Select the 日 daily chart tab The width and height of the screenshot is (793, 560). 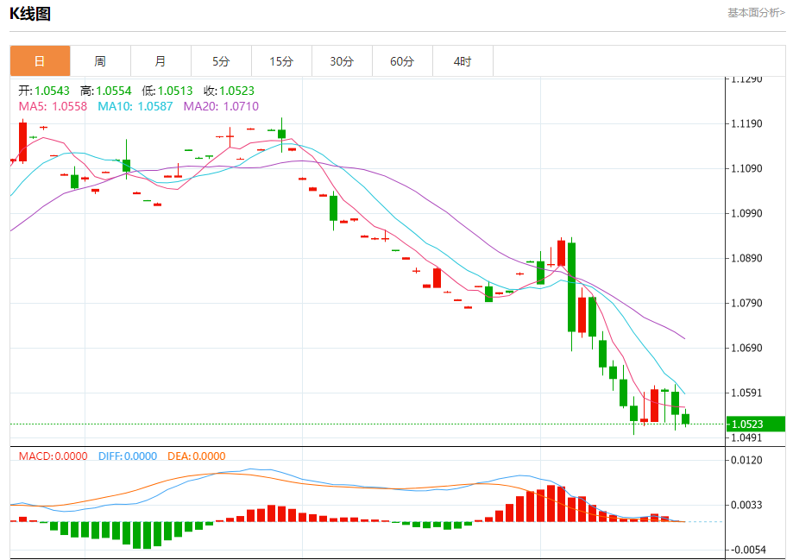[x=40, y=61]
